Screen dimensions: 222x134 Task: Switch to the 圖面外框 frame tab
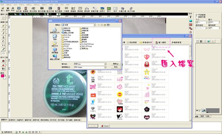click(x=28, y=120)
